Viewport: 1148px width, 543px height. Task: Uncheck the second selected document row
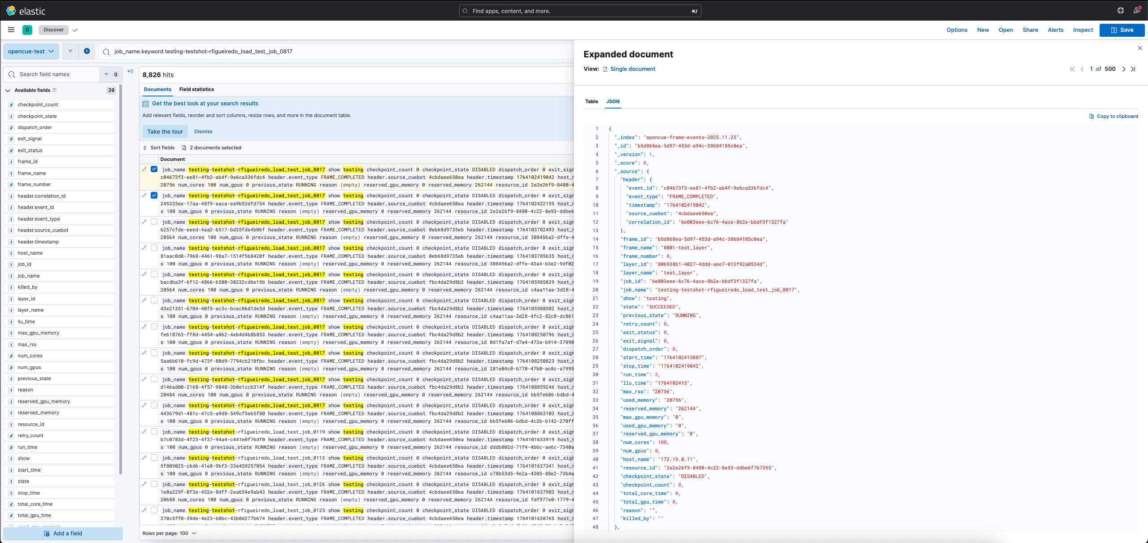(x=154, y=195)
